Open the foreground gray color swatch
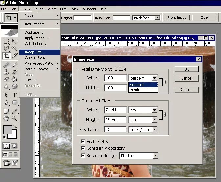This screenshot has height=182, width=221. coord(8,130)
